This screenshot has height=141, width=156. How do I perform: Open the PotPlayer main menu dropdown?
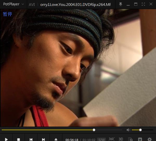pos(14,4)
